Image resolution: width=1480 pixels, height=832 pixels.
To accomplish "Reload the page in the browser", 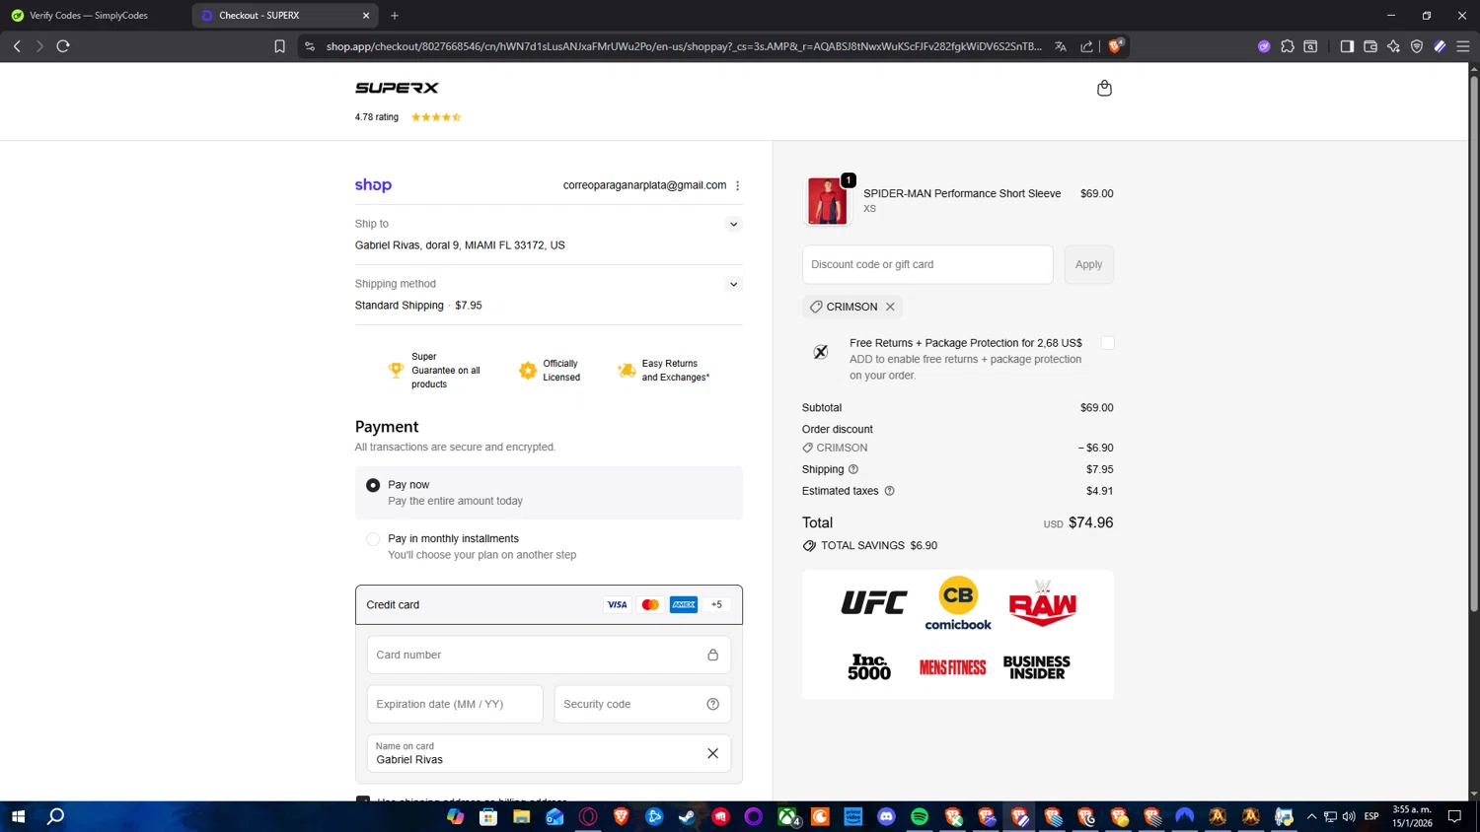I will click(x=63, y=45).
